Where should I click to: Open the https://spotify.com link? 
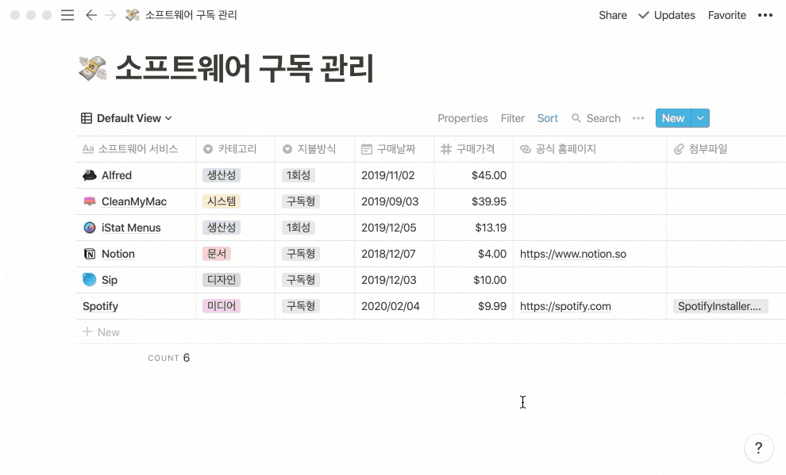pos(565,306)
